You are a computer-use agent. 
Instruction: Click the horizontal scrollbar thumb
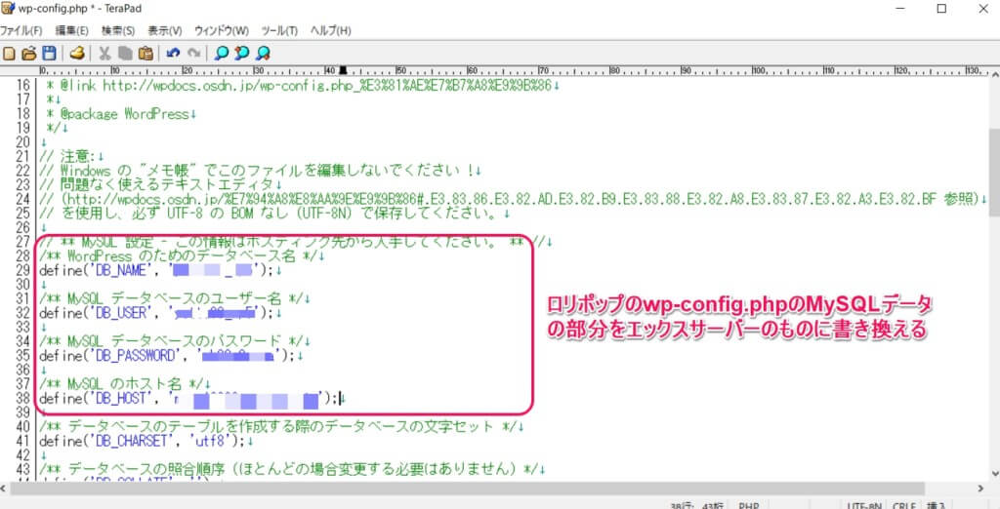click(469, 489)
